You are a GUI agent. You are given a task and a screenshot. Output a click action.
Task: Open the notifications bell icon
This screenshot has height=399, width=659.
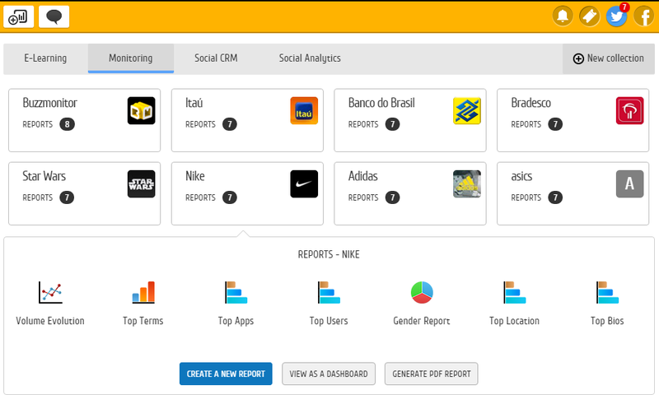tap(563, 16)
